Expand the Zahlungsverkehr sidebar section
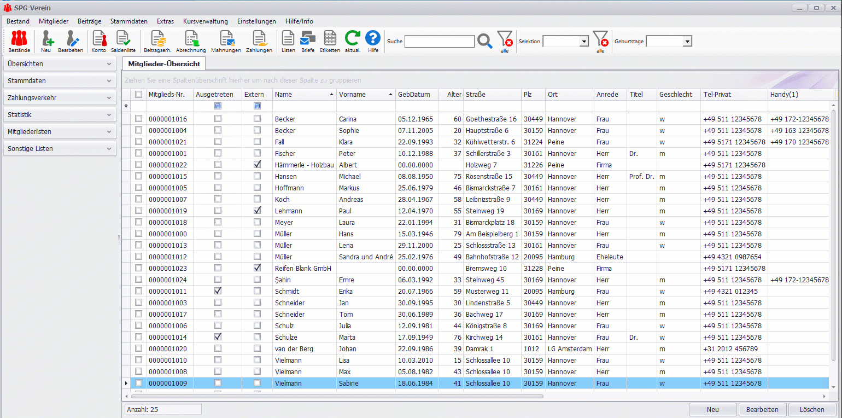This screenshot has height=418, width=842. tap(60, 98)
